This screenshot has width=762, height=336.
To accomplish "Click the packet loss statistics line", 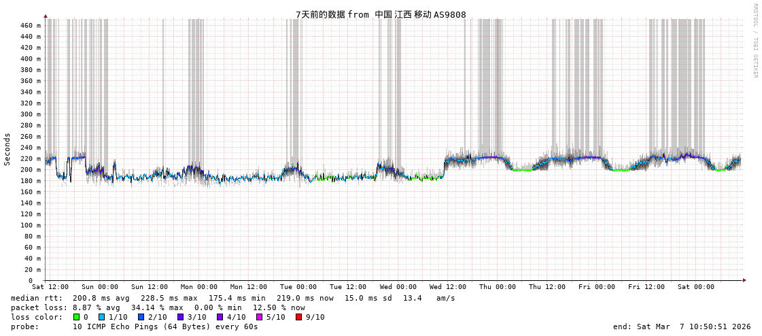I will (x=158, y=307).
